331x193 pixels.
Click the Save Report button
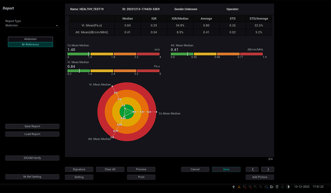click(x=32, y=126)
